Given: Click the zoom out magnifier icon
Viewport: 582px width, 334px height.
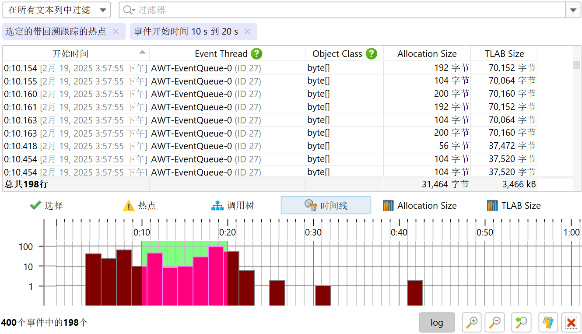Looking at the screenshot, I should point(495,323).
